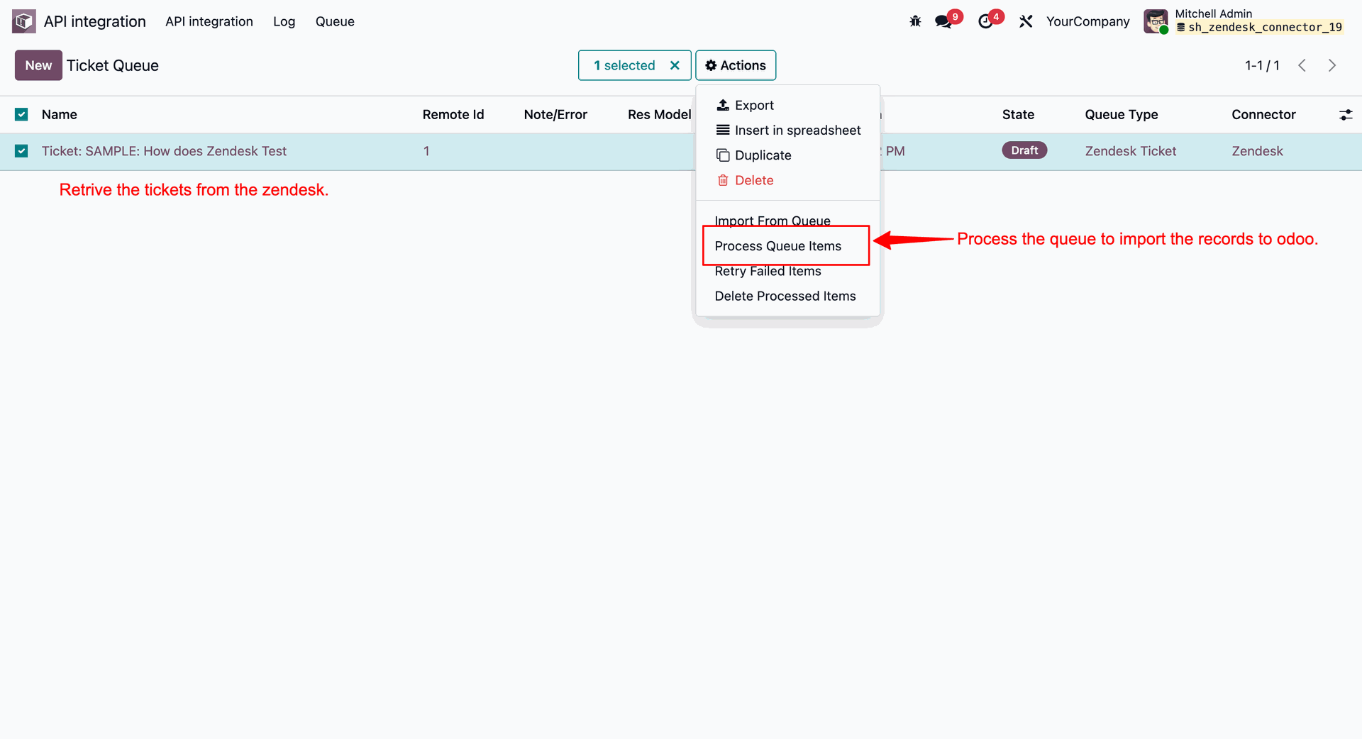Open the conversations messages icon
Image resolution: width=1362 pixels, height=739 pixels.
[943, 21]
